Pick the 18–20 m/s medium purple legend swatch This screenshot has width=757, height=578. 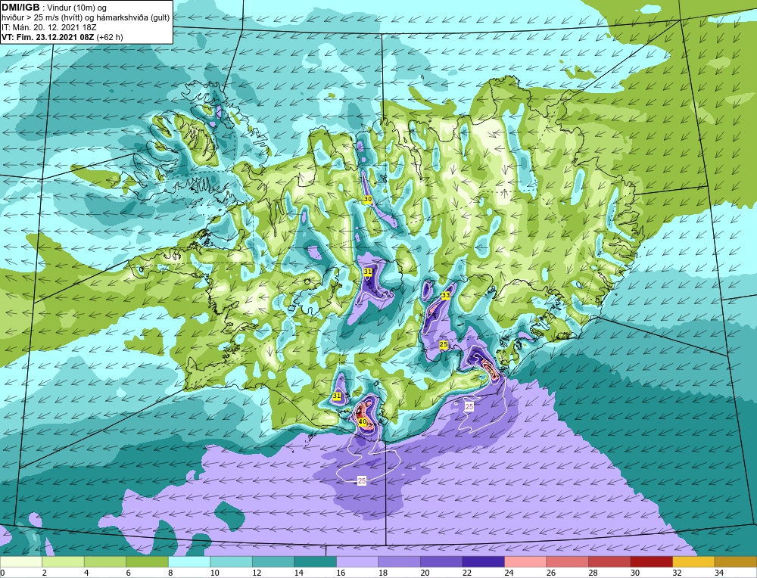(x=399, y=562)
